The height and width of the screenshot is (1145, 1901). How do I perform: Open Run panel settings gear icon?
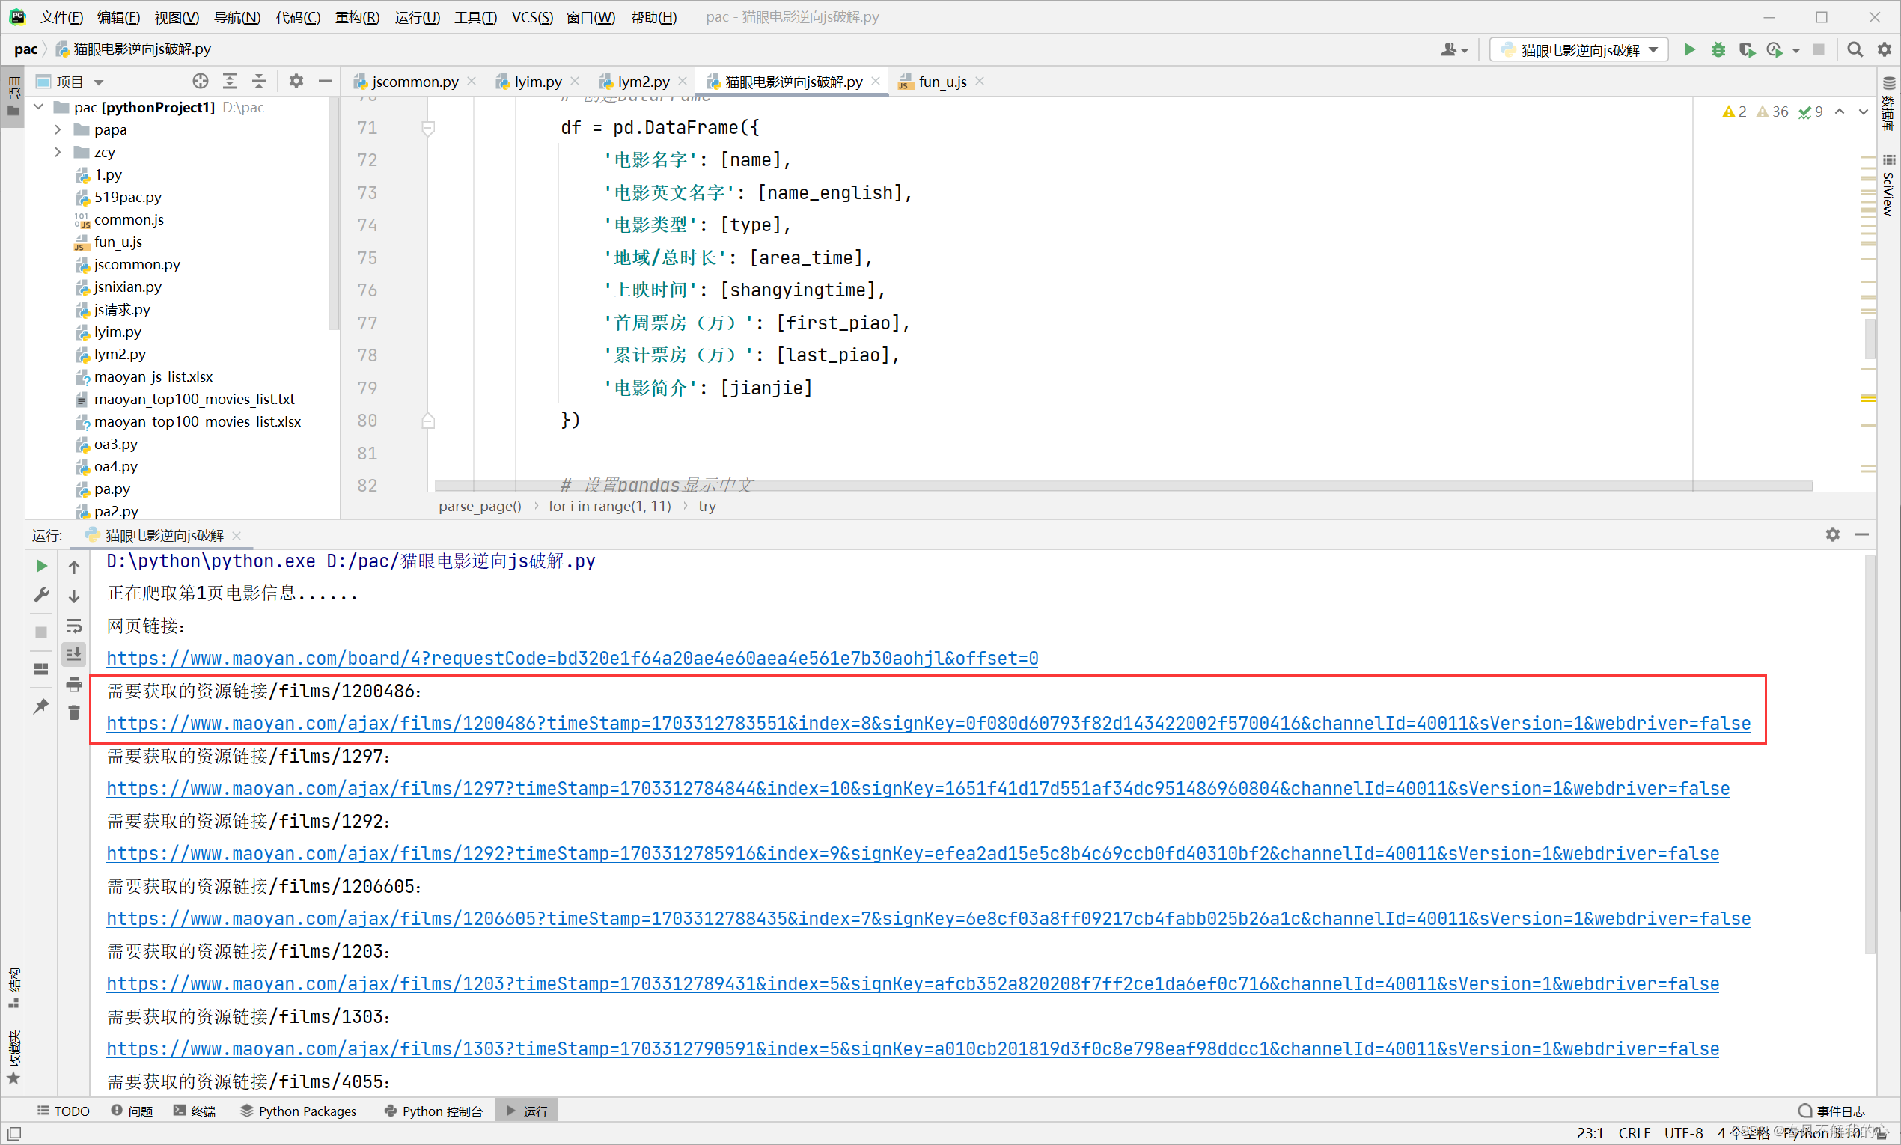1832,534
